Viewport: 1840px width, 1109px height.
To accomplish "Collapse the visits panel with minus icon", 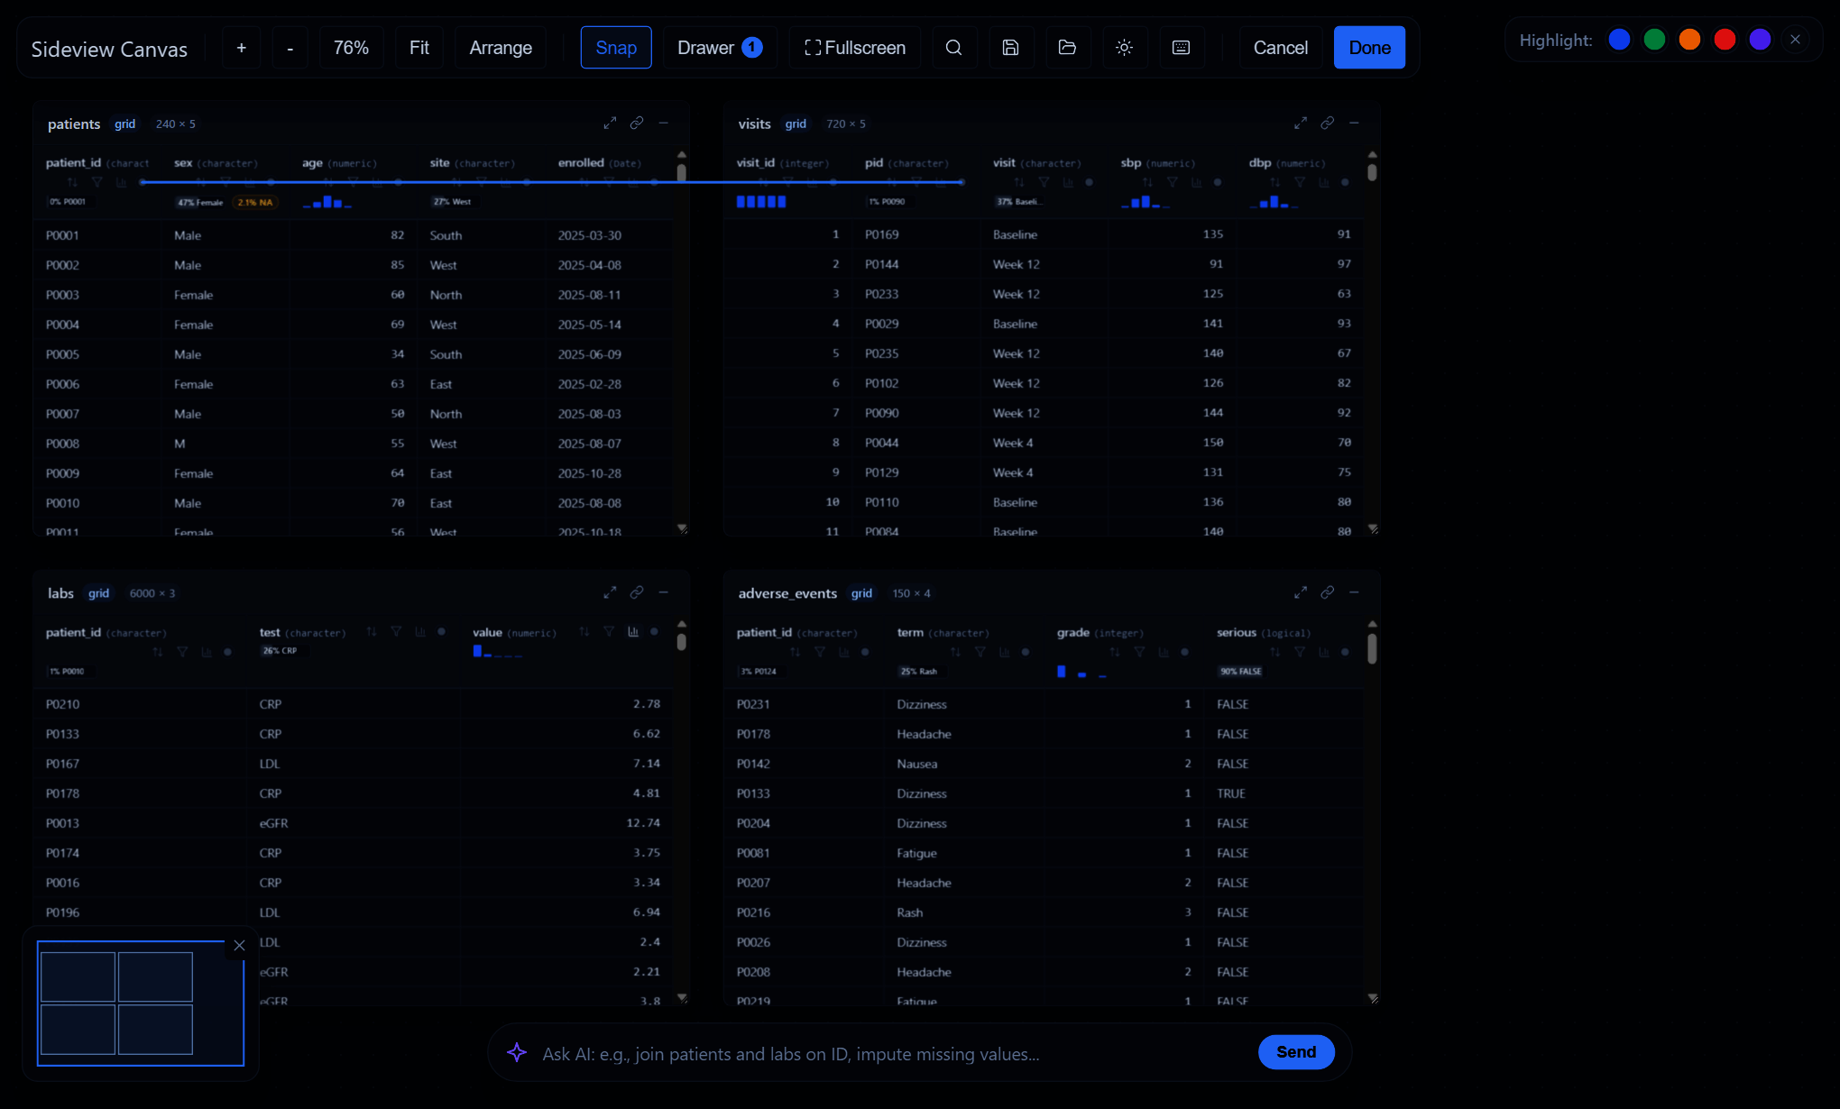I will [1354, 123].
